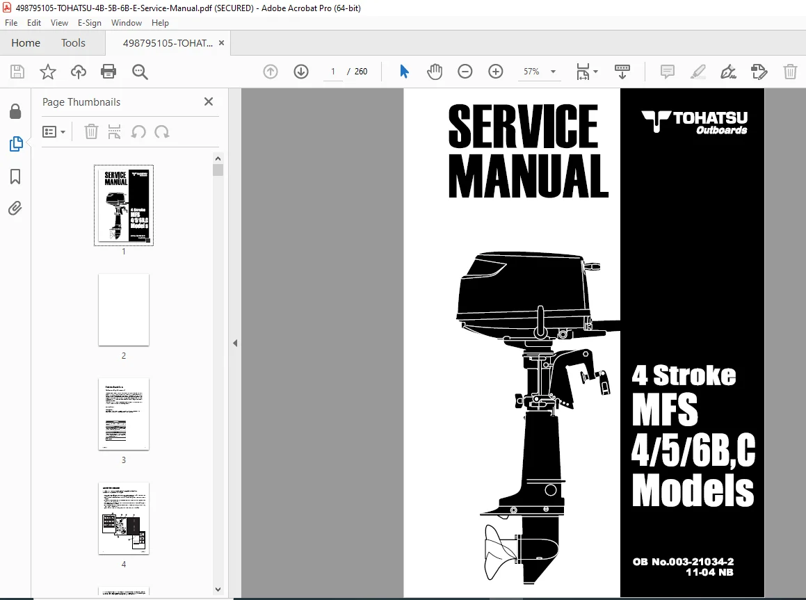Viewport: 806px width, 600px height.
Task: Rotate pages clockwise
Action: tap(162, 132)
